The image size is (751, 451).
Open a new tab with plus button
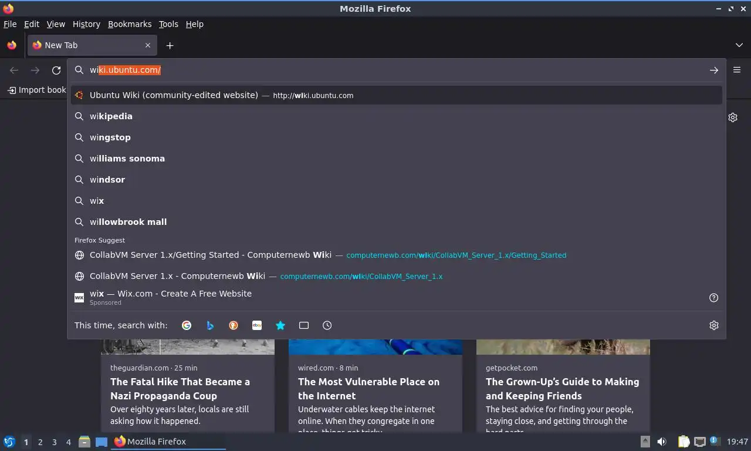[170, 45]
